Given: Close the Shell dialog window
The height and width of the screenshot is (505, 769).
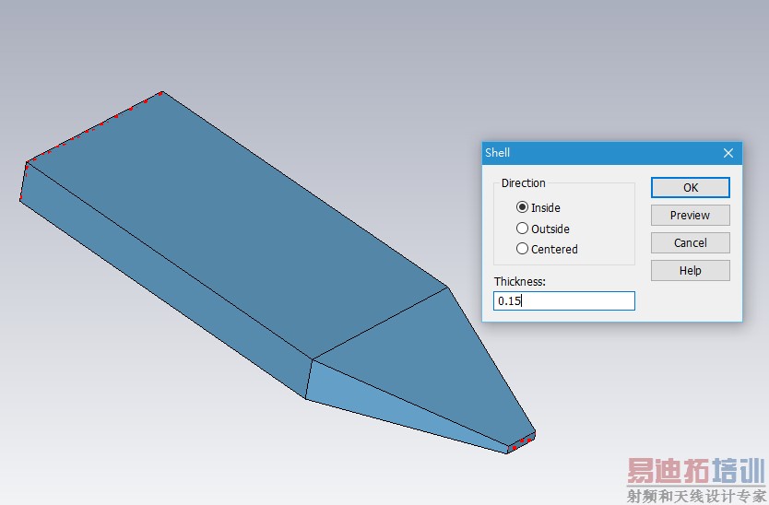Looking at the screenshot, I should pos(728,153).
